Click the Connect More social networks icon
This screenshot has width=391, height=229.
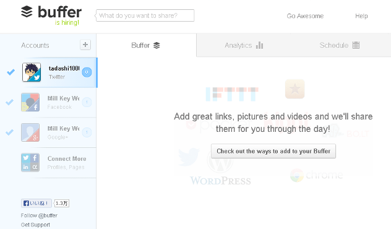[x=30, y=162]
